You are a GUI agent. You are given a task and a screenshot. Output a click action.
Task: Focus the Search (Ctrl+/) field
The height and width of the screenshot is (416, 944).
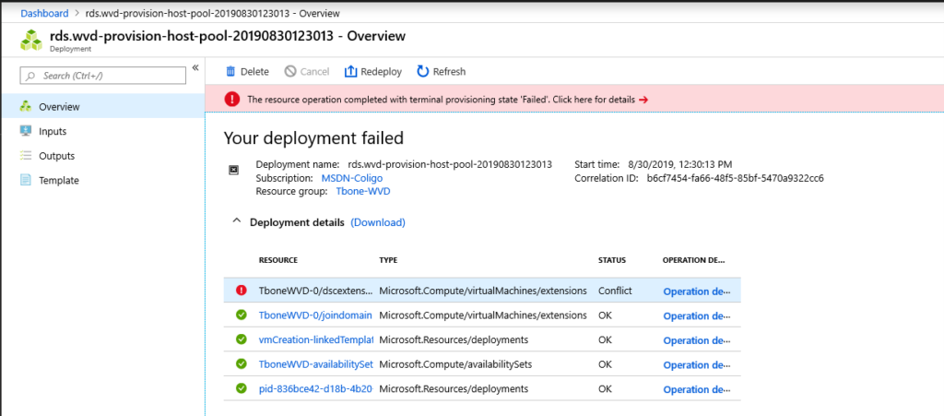103,76
